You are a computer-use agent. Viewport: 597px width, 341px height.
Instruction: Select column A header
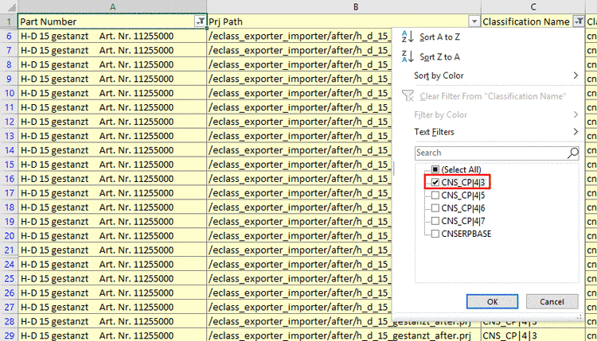pos(112,7)
